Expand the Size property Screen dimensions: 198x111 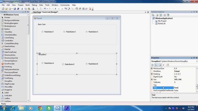[152, 80]
